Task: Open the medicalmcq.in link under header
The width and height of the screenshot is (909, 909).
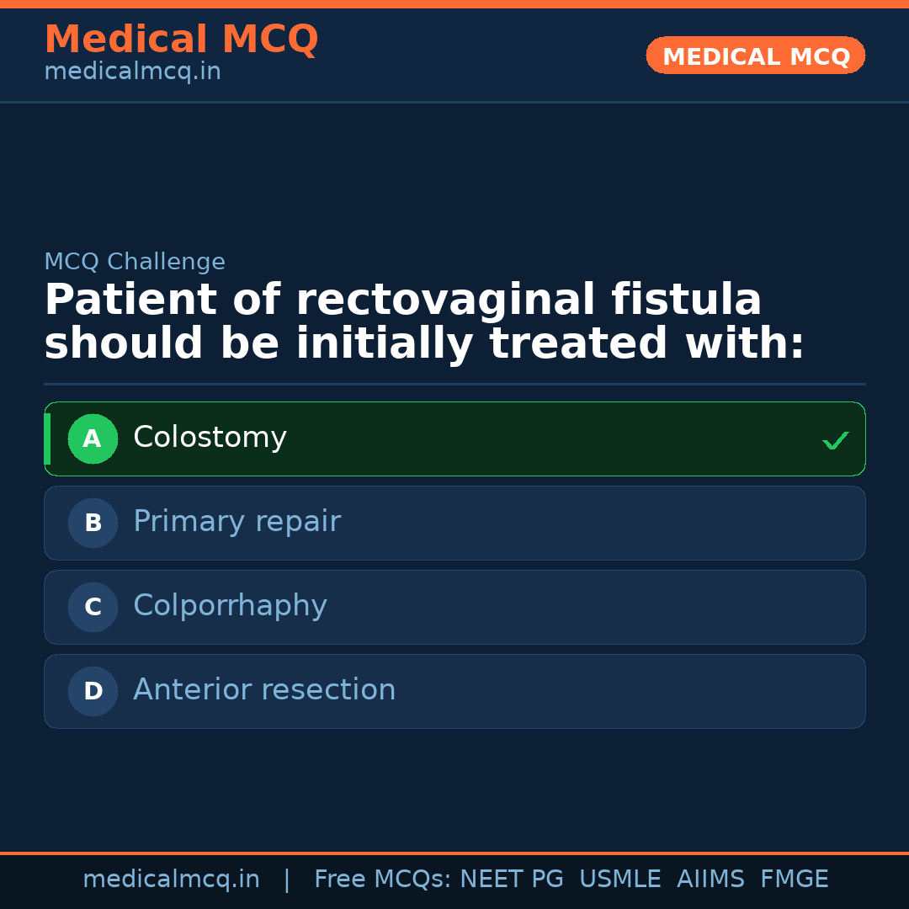Action: [x=132, y=72]
